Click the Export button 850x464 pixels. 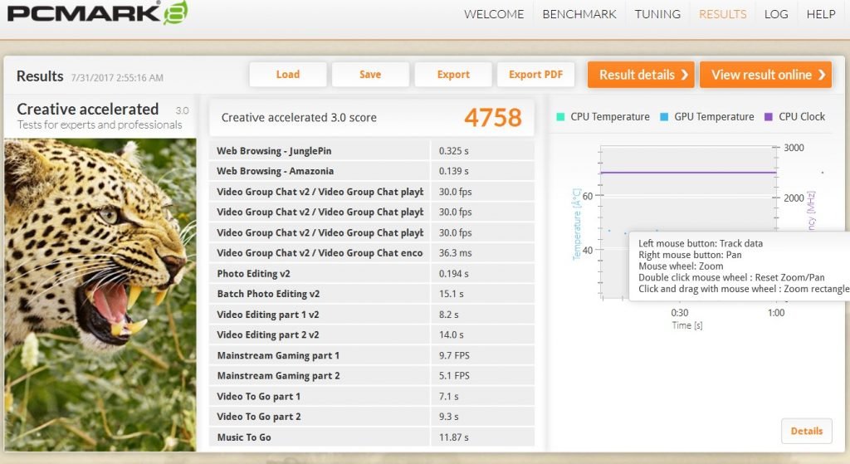click(453, 74)
